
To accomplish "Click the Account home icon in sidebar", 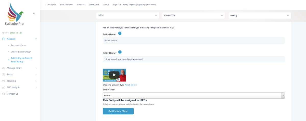I will point(3,39).
